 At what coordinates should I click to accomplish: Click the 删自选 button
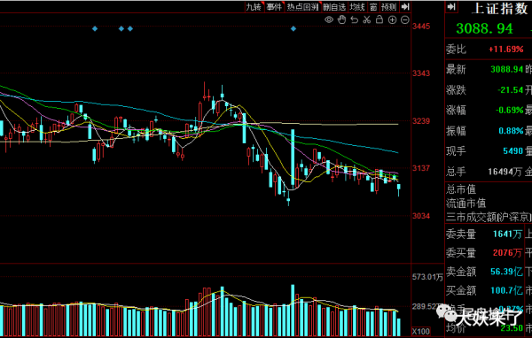tap(334, 7)
